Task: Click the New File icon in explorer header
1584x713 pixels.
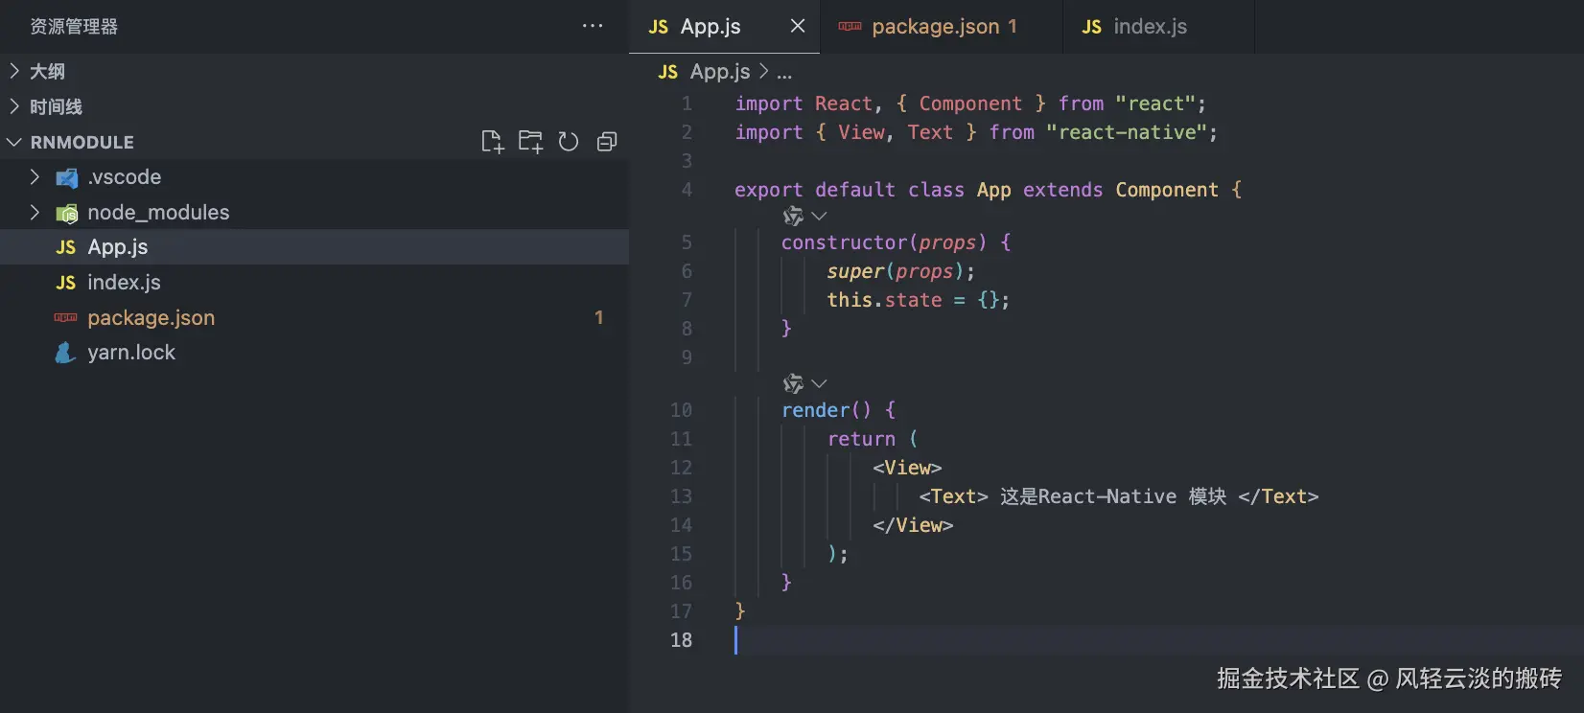Action: 492,142
